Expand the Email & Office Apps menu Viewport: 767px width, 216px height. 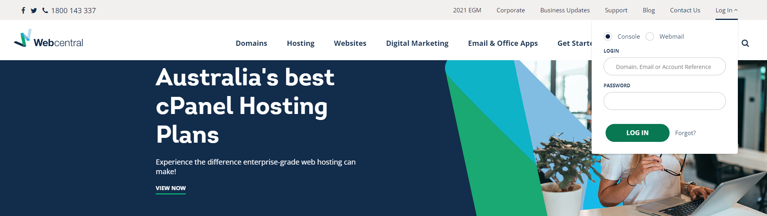[x=503, y=43]
